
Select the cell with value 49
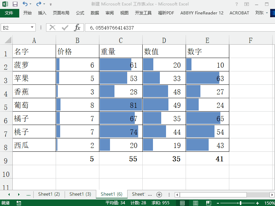(164, 105)
